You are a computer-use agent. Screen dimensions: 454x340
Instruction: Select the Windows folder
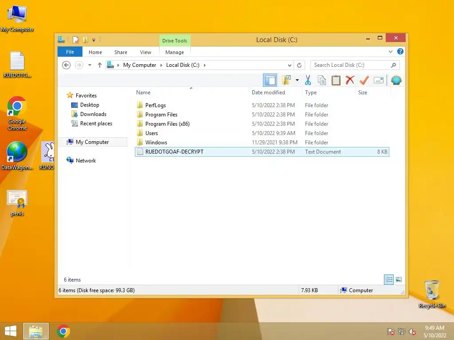coord(262,142)
